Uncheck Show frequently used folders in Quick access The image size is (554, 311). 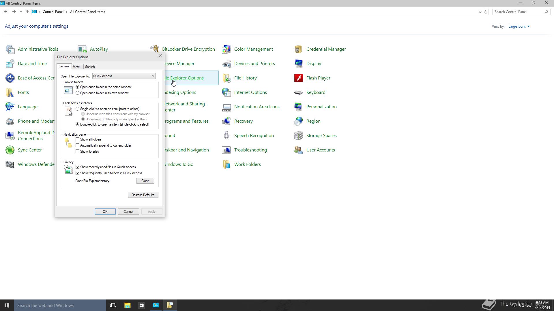tap(77, 173)
